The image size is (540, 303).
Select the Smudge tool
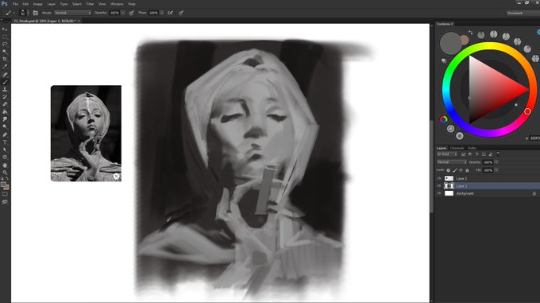point(5,119)
